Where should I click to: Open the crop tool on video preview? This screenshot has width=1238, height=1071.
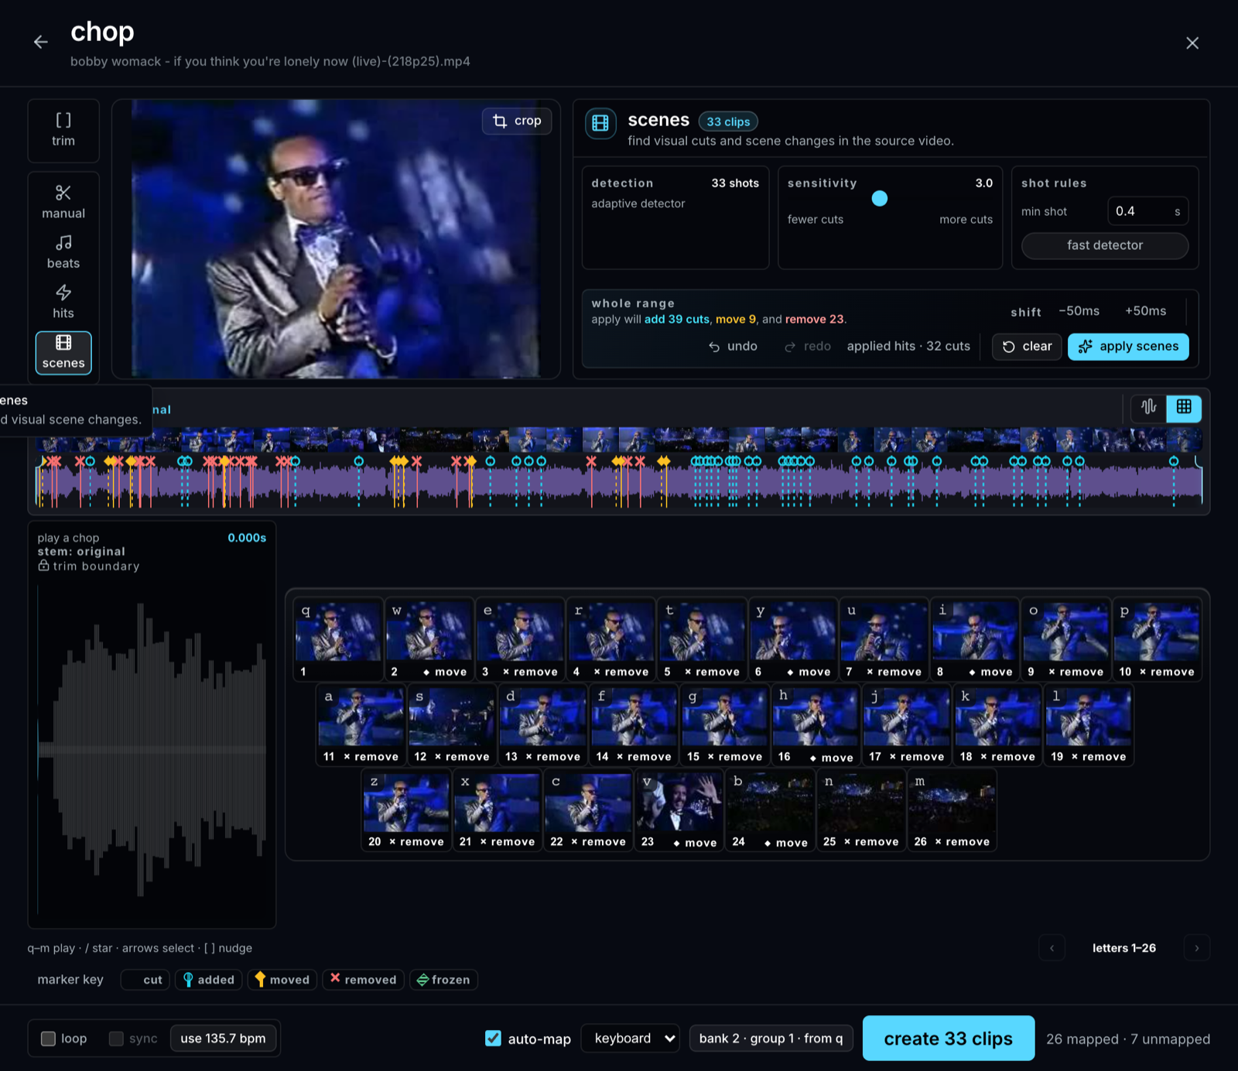click(x=517, y=121)
